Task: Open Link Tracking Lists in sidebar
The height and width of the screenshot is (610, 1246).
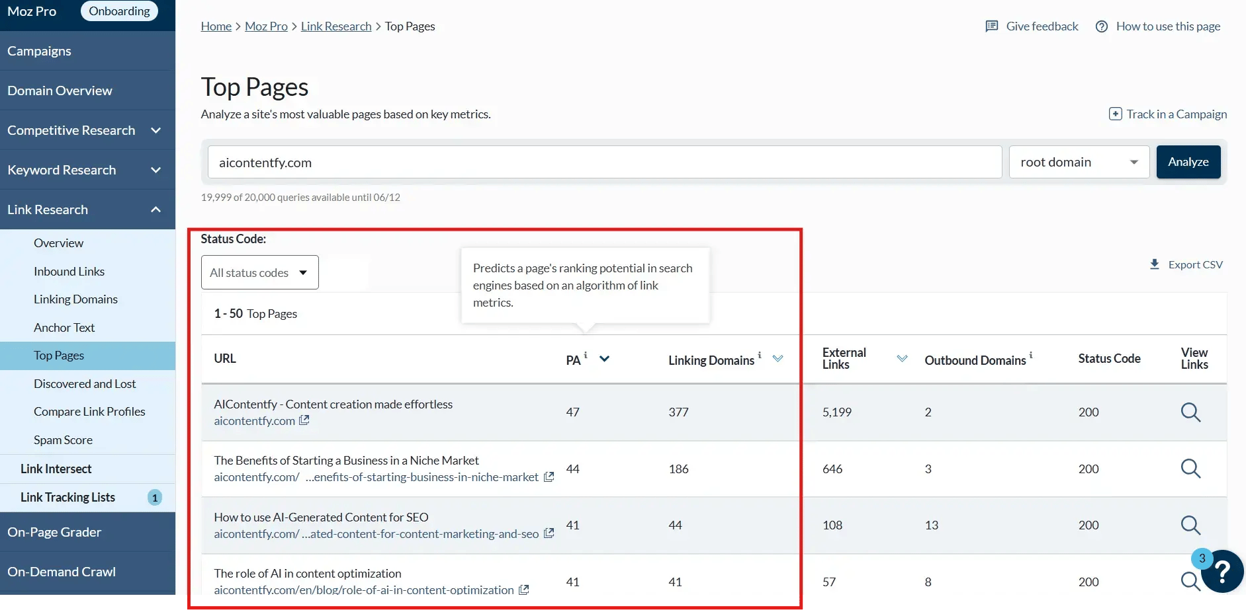Action: click(67, 498)
